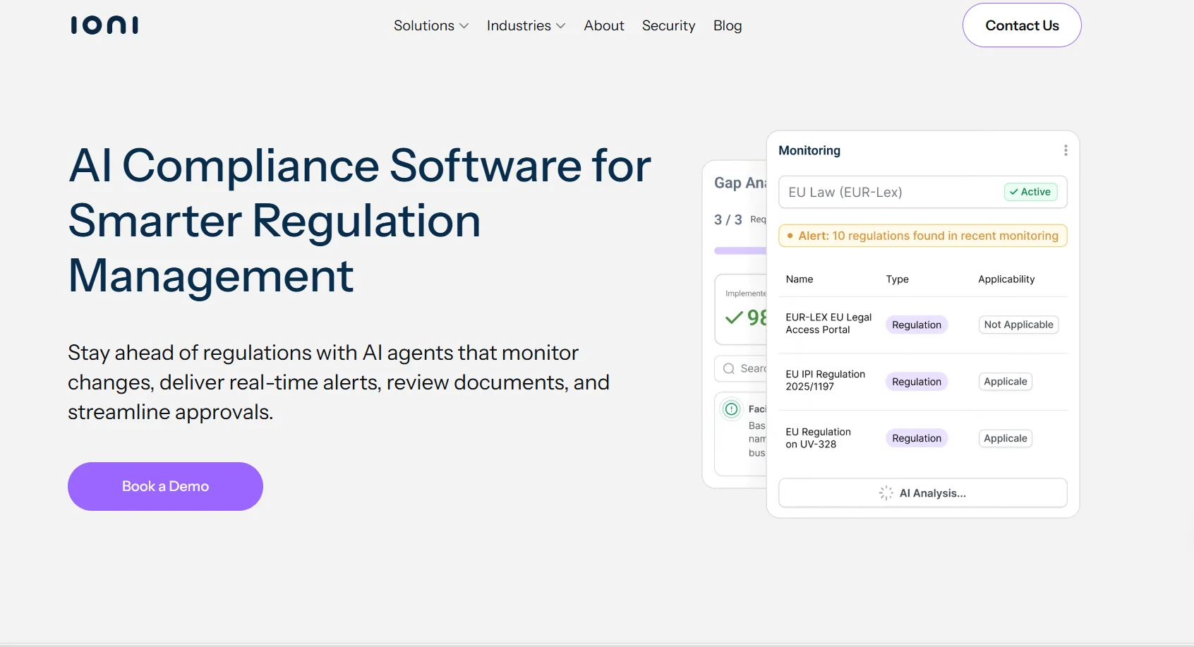Image resolution: width=1194 pixels, height=647 pixels.
Task: Toggle Applicable tag for EU Regulation UV-328
Action: [1005, 438]
